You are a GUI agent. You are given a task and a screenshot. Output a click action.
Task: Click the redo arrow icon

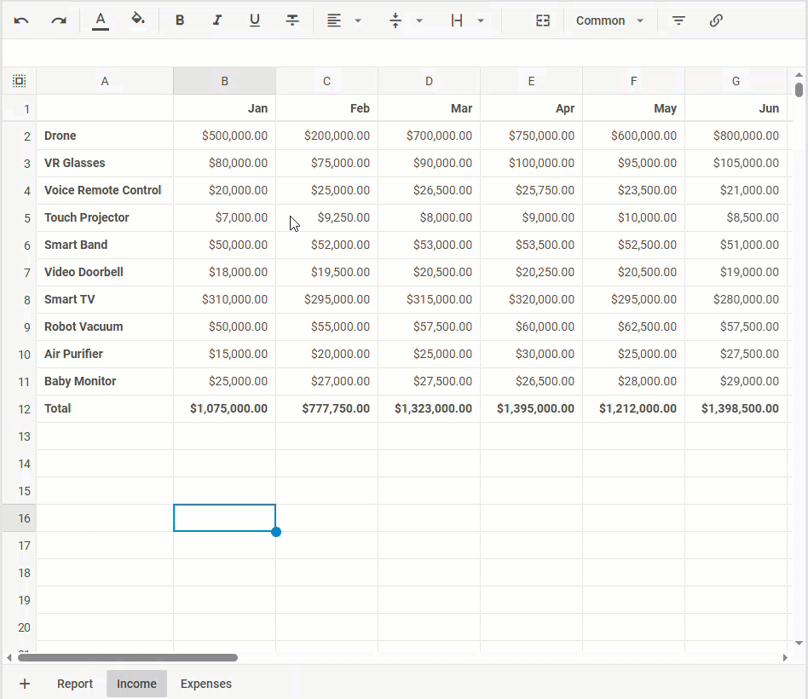click(59, 20)
